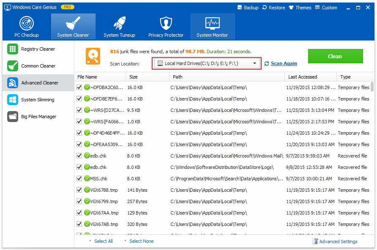Viewport: 377px width, 250px height.
Task: Uncheck edb.chk checkbox in Windows Mail path
Action: tap(79, 156)
